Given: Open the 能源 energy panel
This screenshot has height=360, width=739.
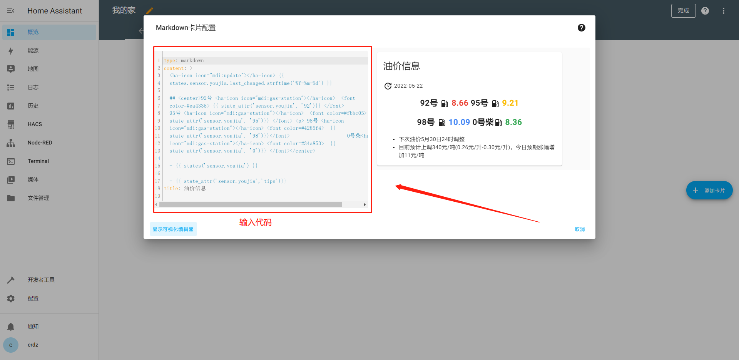Looking at the screenshot, I should tap(33, 51).
